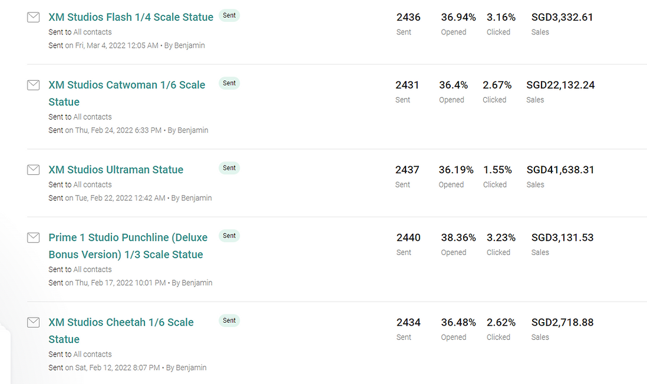Image resolution: width=647 pixels, height=384 pixels.
Task: Open XM Studios Catwoman 1/6 Scale Statue campaign
Action: tap(127, 93)
